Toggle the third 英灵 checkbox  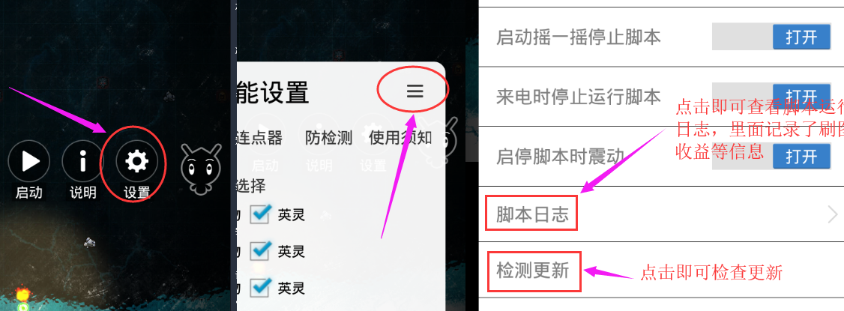(261, 287)
